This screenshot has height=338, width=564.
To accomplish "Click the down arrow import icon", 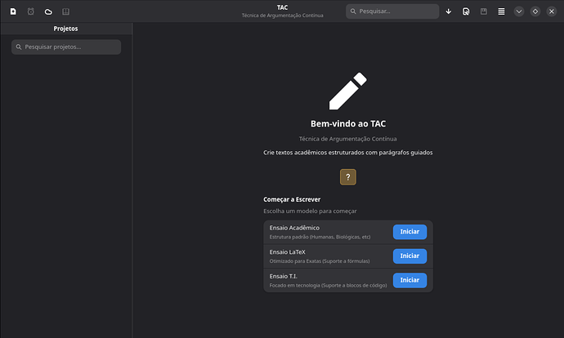I will (448, 11).
